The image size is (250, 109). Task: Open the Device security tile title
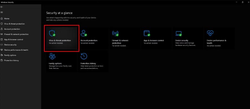182,40
